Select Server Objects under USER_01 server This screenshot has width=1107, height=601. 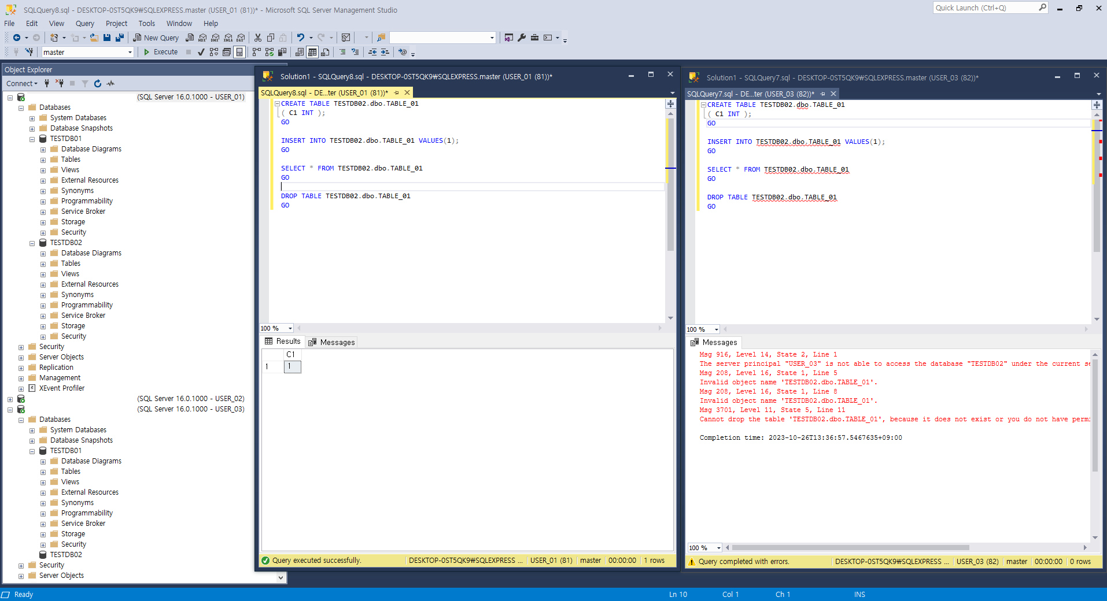(x=61, y=357)
